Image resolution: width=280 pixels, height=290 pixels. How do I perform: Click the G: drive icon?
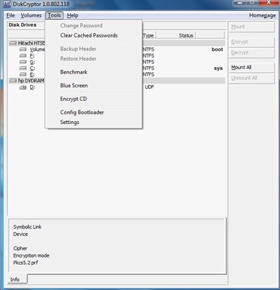[23, 62]
